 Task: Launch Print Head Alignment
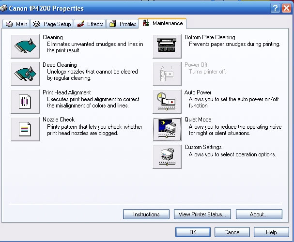(25, 102)
